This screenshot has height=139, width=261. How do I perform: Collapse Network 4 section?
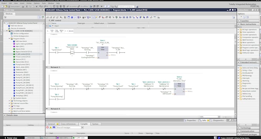click(47, 109)
